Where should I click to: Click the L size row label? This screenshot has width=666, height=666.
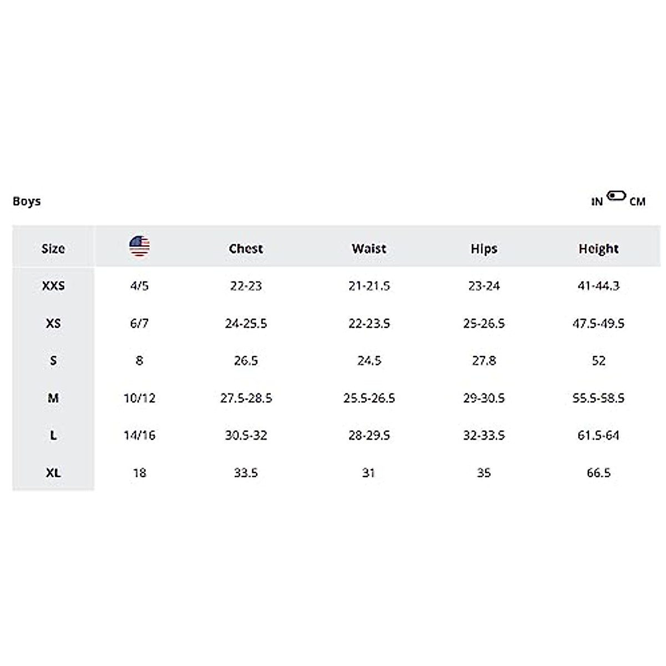click(x=53, y=435)
